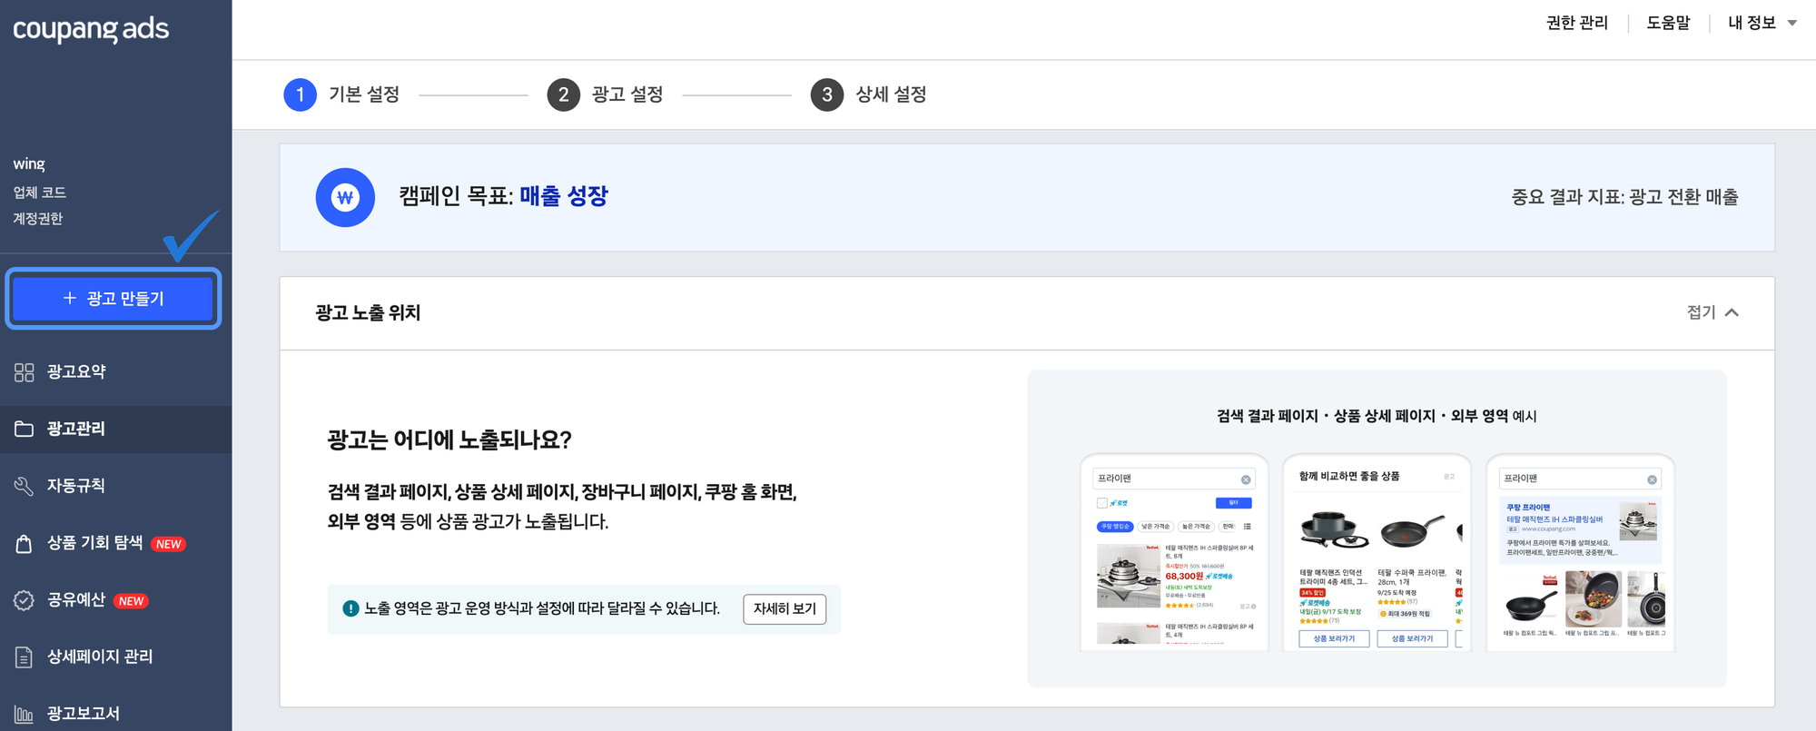Click the 광고요약 grid icon
The width and height of the screenshot is (1816, 731).
point(25,372)
